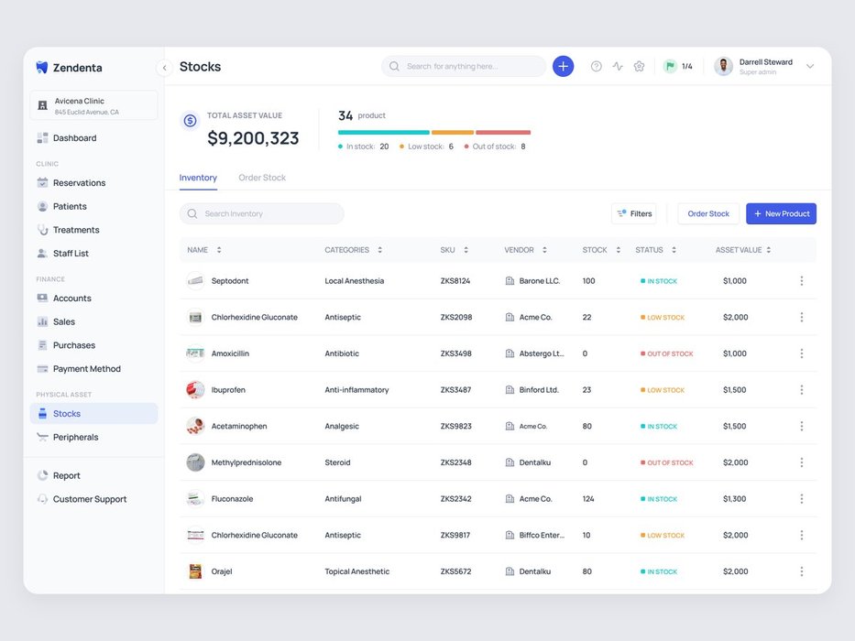Open Patients in the sidebar
The image size is (855, 641).
70,207
